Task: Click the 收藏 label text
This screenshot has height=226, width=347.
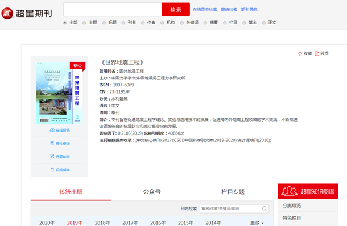Action: tap(308, 53)
